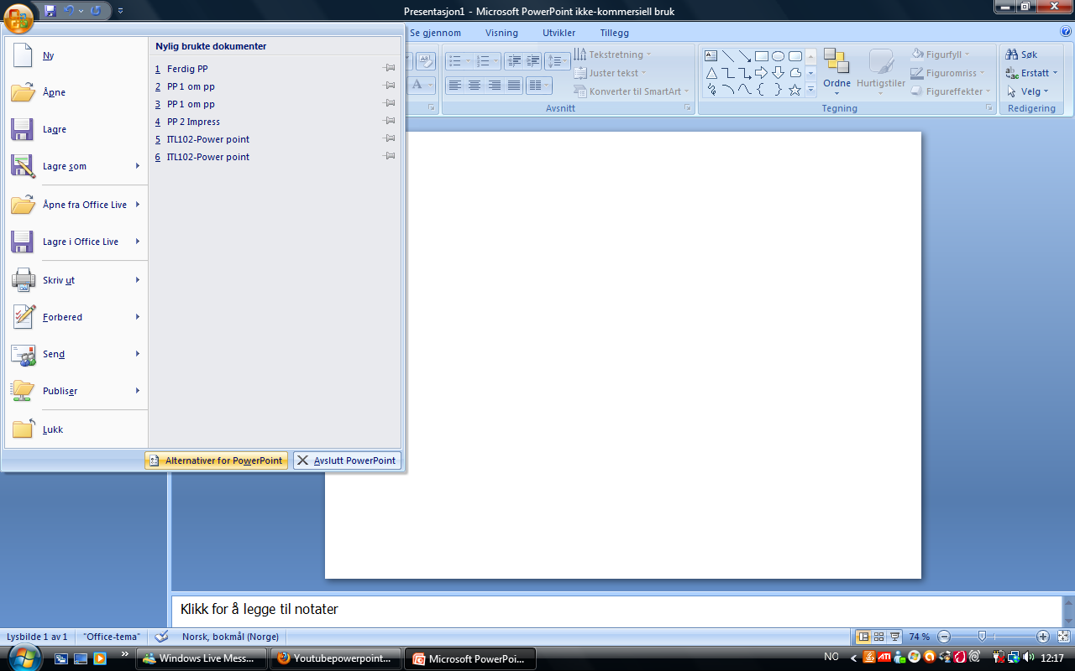The height and width of the screenshot is (671, 1075).
Task: Expand the Skriv ut submenu arrow
Action: (138, 280)
